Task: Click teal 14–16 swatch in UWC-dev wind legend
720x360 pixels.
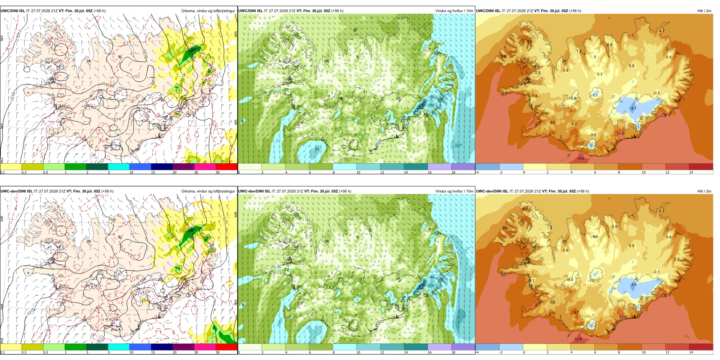Action: point(416,347)
